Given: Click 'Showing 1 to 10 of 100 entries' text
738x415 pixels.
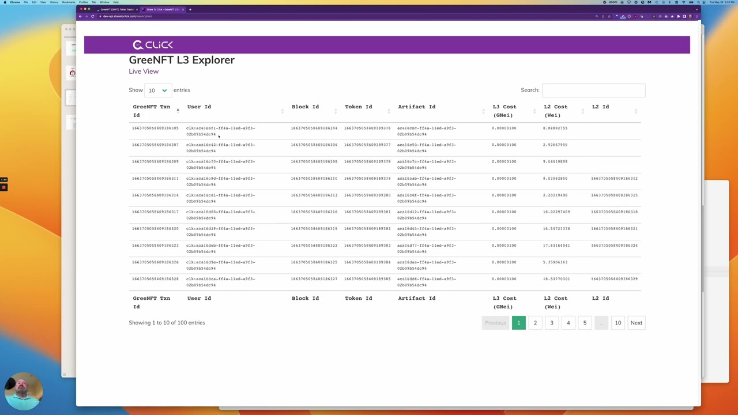Looking at the screenshot, I should [x=167, y=323].
